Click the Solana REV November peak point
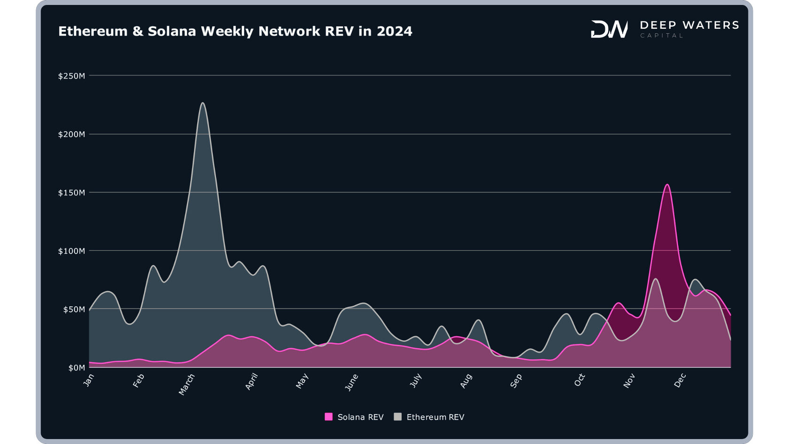789x444 pixels. point(667,184)
